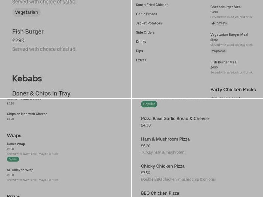Select the Extras category

tap(141, 60)
